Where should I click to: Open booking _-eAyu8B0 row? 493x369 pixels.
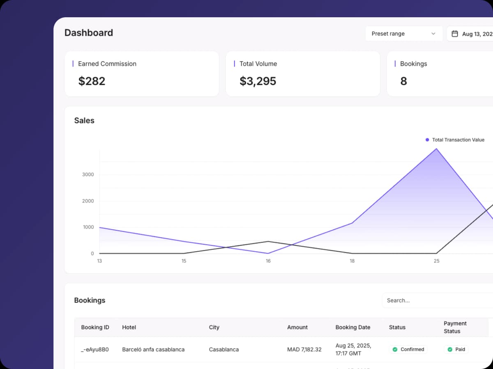click(95, 349)
